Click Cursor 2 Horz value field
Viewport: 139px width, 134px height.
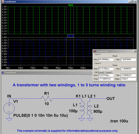pos(106,69)
